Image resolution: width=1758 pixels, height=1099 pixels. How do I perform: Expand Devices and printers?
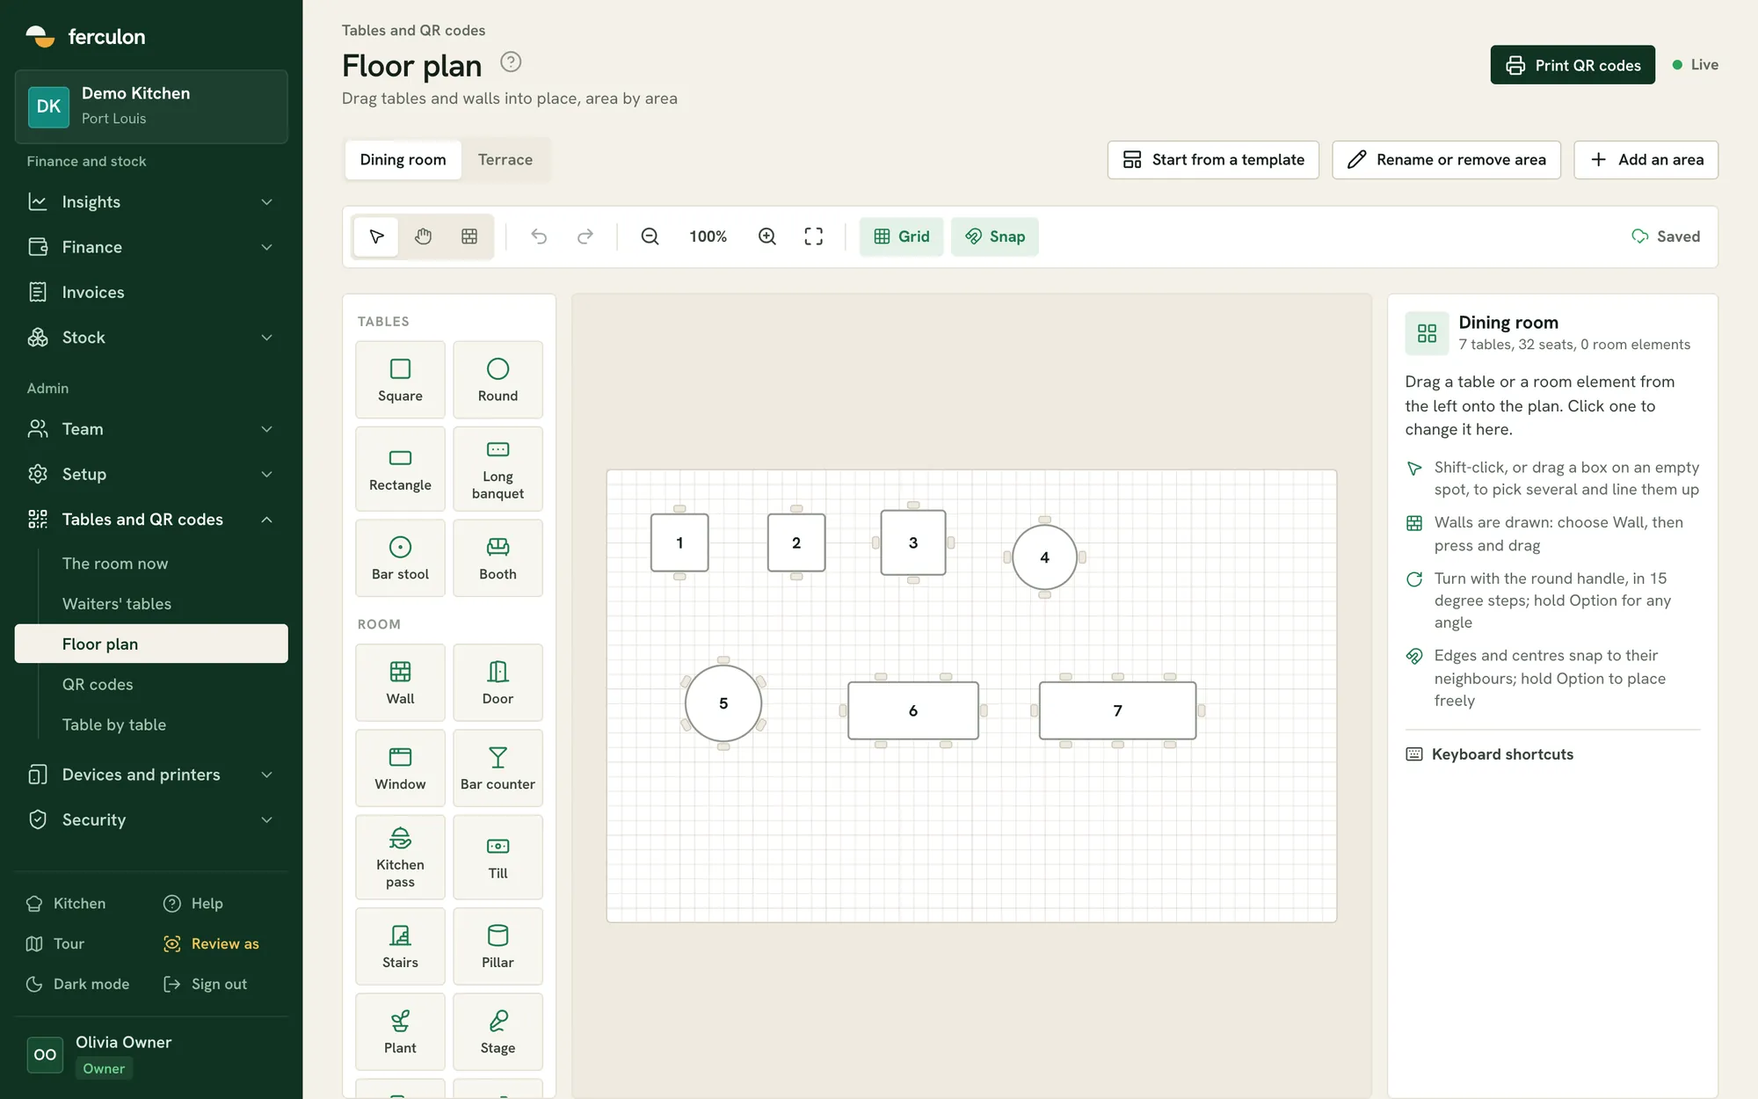coord(151,775)
